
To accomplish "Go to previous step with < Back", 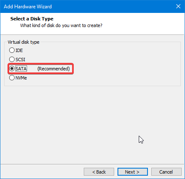I will click(x=99, y=172).
